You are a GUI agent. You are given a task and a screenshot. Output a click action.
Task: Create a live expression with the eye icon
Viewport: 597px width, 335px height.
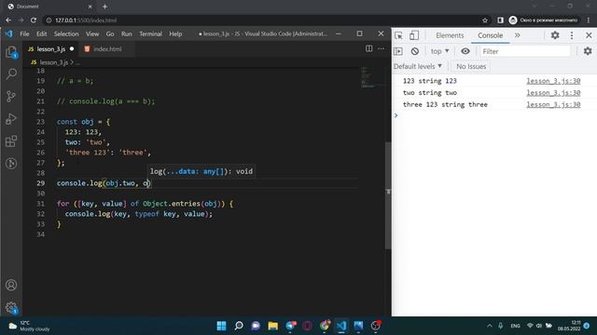click(x=465, y=51)
